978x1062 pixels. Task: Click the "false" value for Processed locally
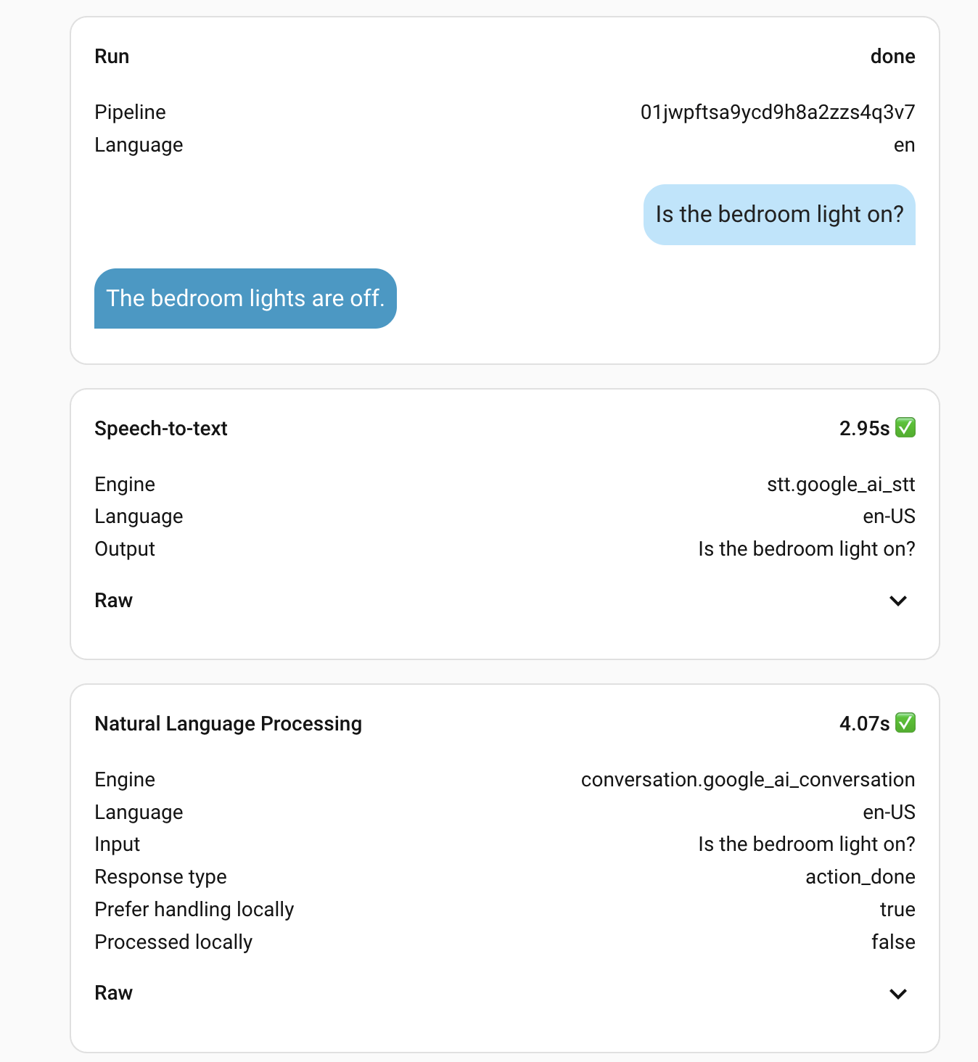892,942
